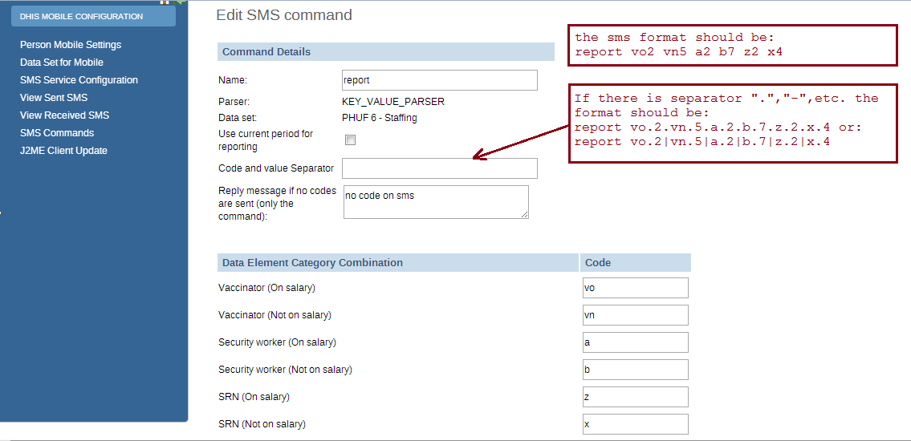Edit SRN (On salary) code field
Screen dimensions: 911x441
pyautogui.click(x=636, y=397)
